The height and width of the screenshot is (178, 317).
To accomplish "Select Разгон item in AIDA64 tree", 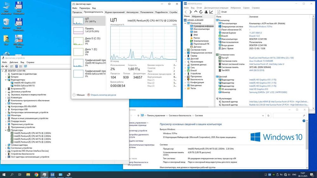I will (x=197, y=38).
